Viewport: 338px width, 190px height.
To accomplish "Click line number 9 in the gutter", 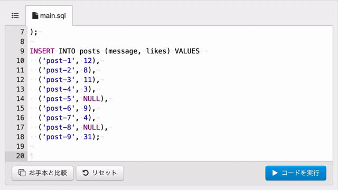I will (x=22, y=51).
